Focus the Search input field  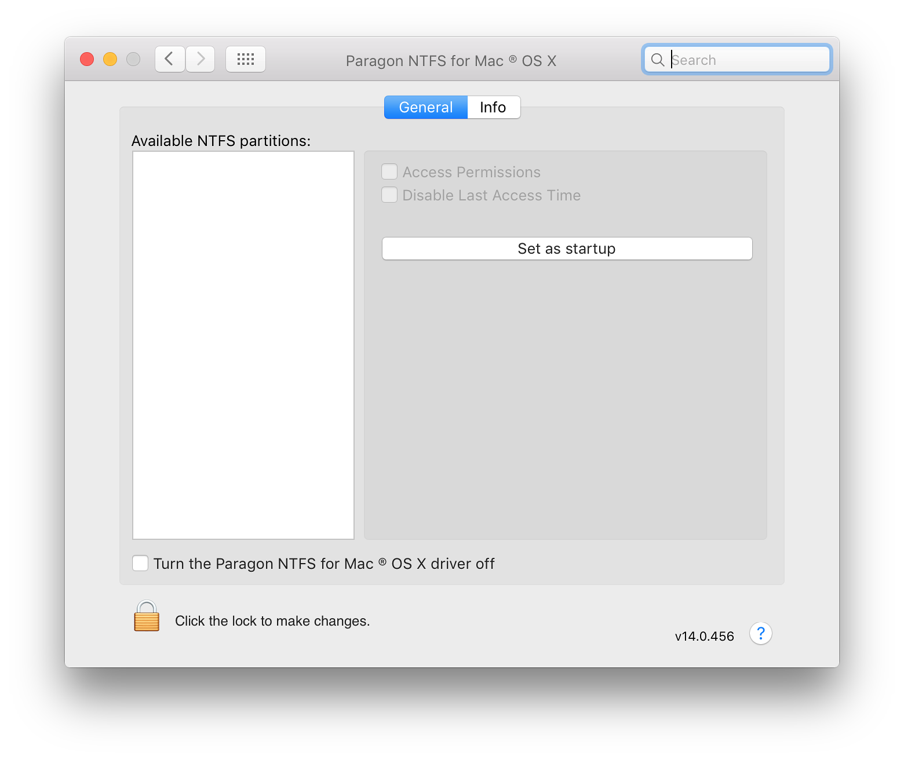coord(737,60)
